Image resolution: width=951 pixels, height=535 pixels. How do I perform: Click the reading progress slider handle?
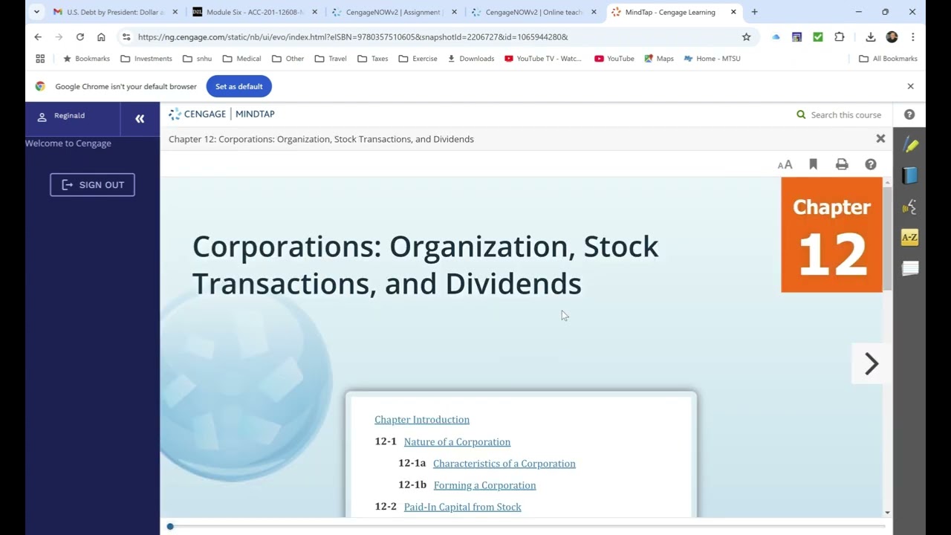(170, 526)
